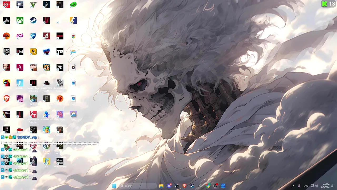The width and height of the screenshot is (337, 190).
Task: Open Steam from the taskbar
Action: [x=192, y=186]
